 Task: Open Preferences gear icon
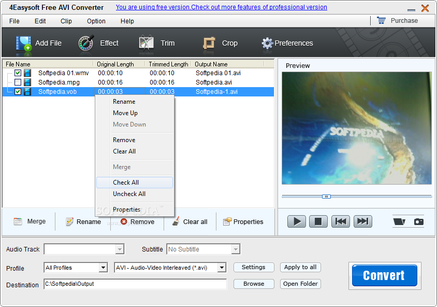pos(267,43)
